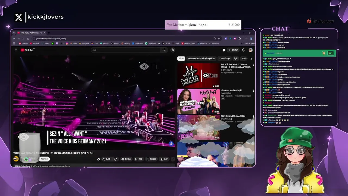Download the video with İndir
Image resolution: width=348 pixels, height=196 pixels.
pyautogui.click(x=164, y=159)
